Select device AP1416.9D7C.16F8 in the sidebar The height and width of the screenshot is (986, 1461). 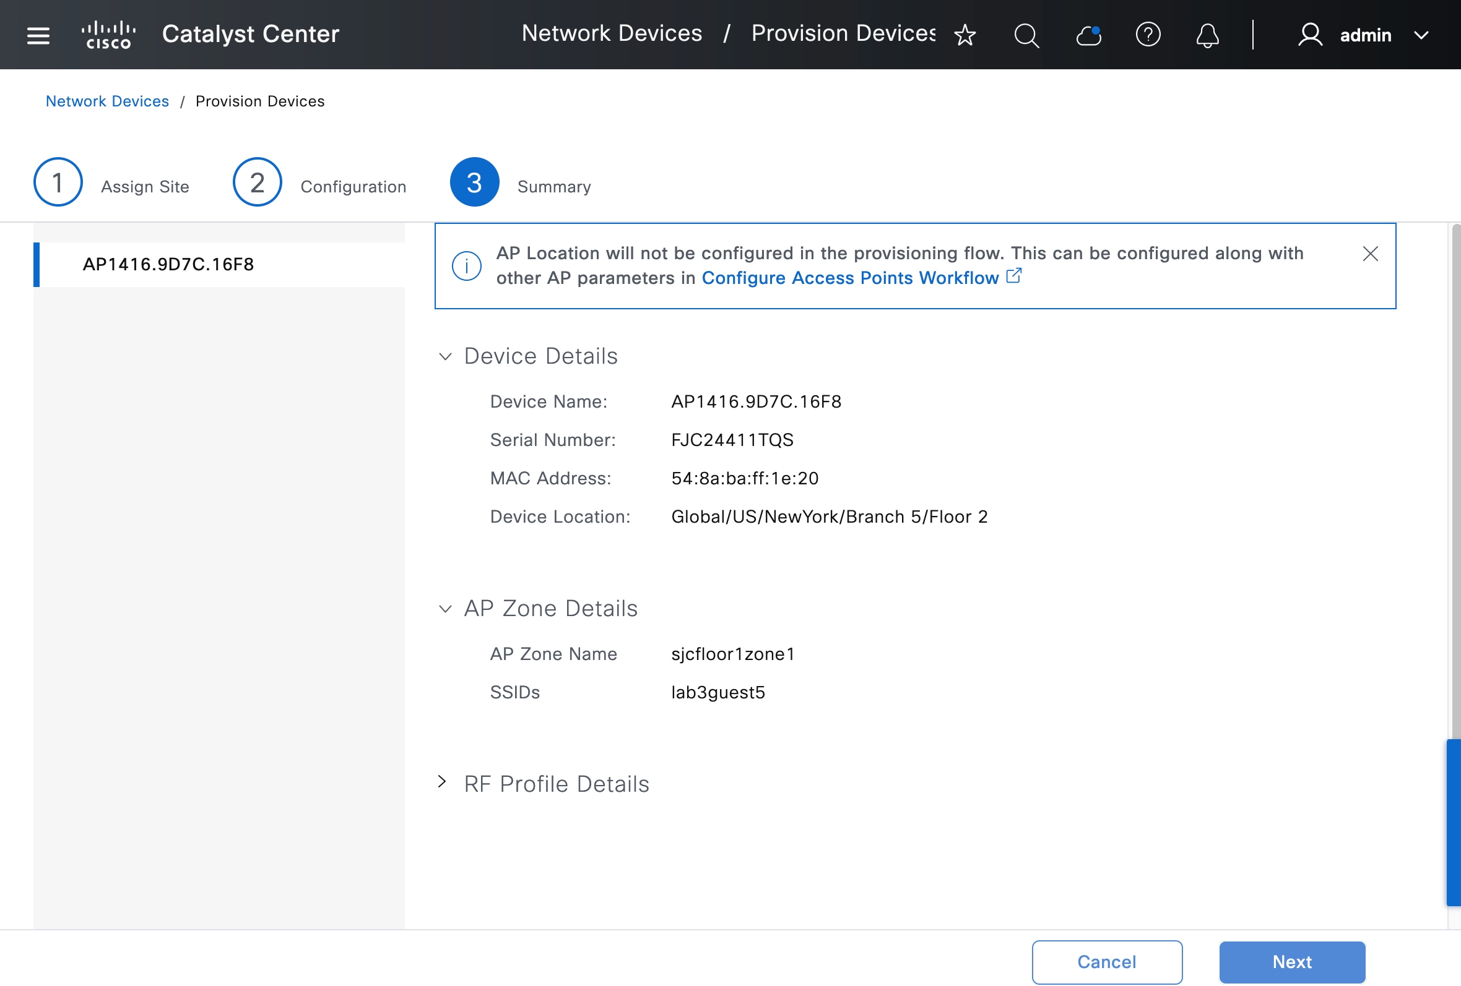click(x=168, y=264)
